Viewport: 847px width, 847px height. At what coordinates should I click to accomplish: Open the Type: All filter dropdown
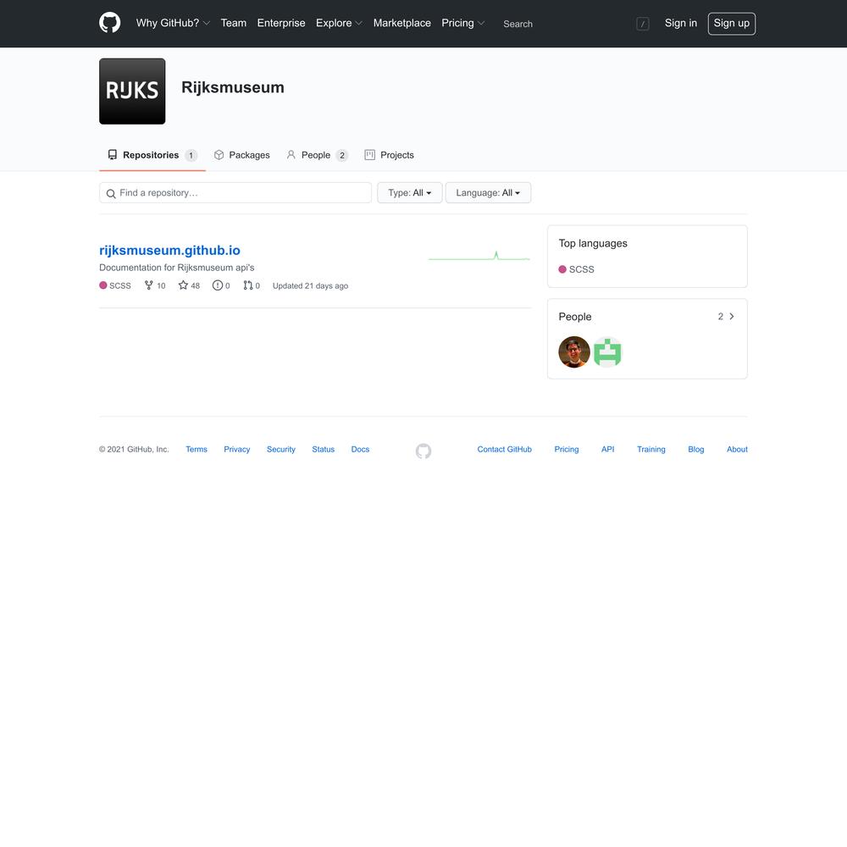409,193
